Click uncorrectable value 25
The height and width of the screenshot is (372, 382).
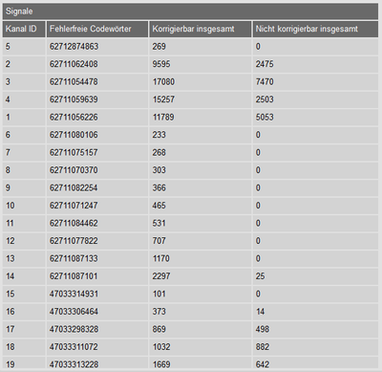260,276
